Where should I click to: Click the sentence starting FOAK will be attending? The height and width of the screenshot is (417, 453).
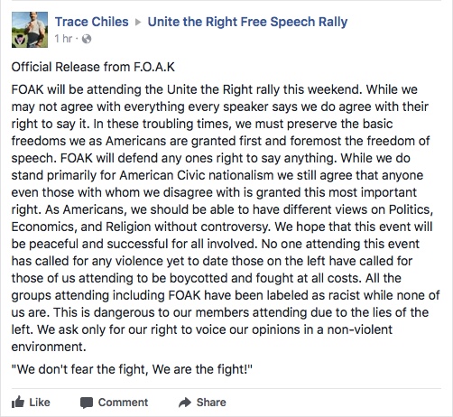click(187, 89)
